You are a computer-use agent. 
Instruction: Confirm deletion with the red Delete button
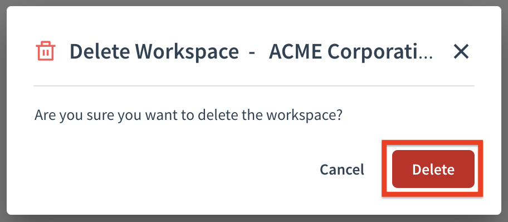(433, 169)
